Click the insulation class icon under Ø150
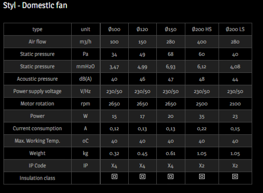Screen dimensions: 263x193 171,176
